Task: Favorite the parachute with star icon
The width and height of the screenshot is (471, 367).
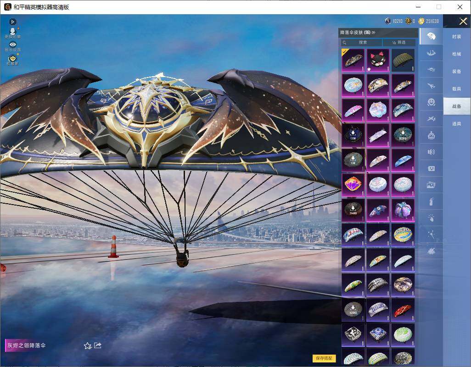Action: [x=88, y=346]
